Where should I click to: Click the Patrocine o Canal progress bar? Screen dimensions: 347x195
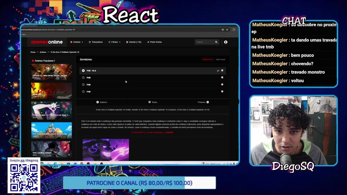coord(139,183)
